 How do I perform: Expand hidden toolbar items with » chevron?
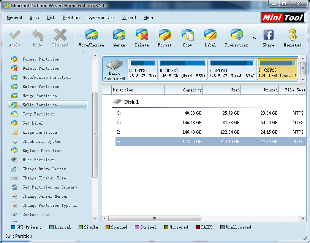pos(255,38)
